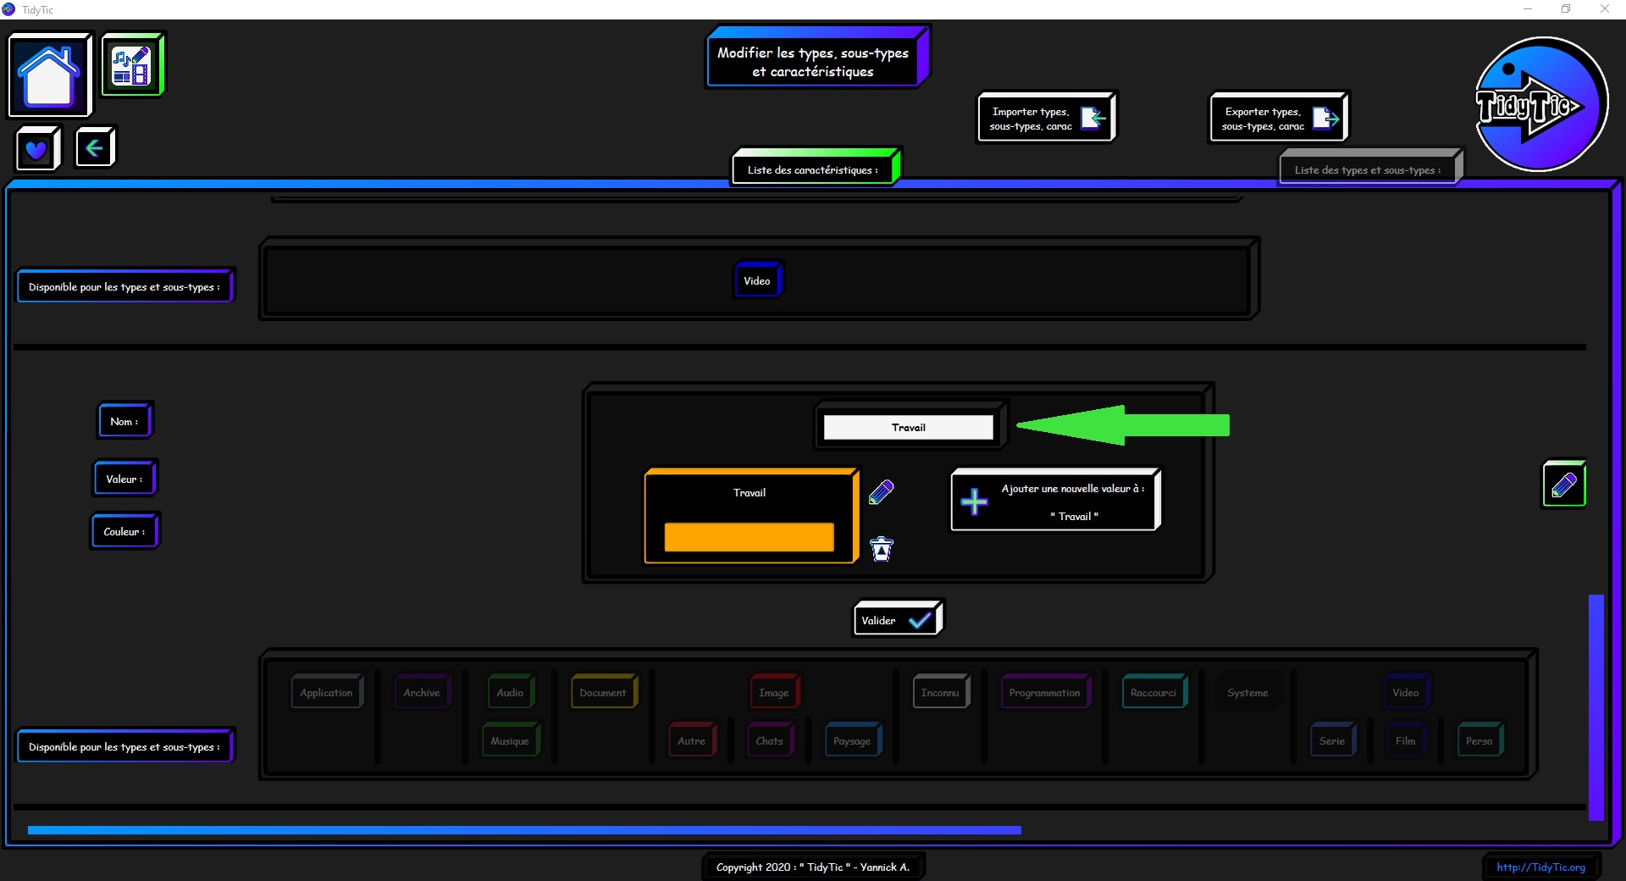Image resolution: width=1626 pixels, height=881 pixels.
Task: Click the orange color swatch
Action: tap(749, 537)
